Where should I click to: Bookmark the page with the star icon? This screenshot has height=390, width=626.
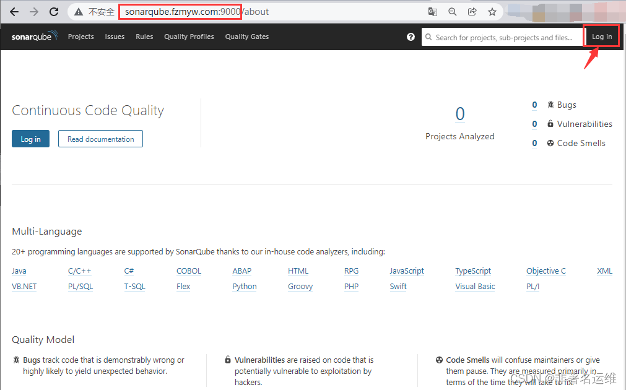[x=492, y=12]
